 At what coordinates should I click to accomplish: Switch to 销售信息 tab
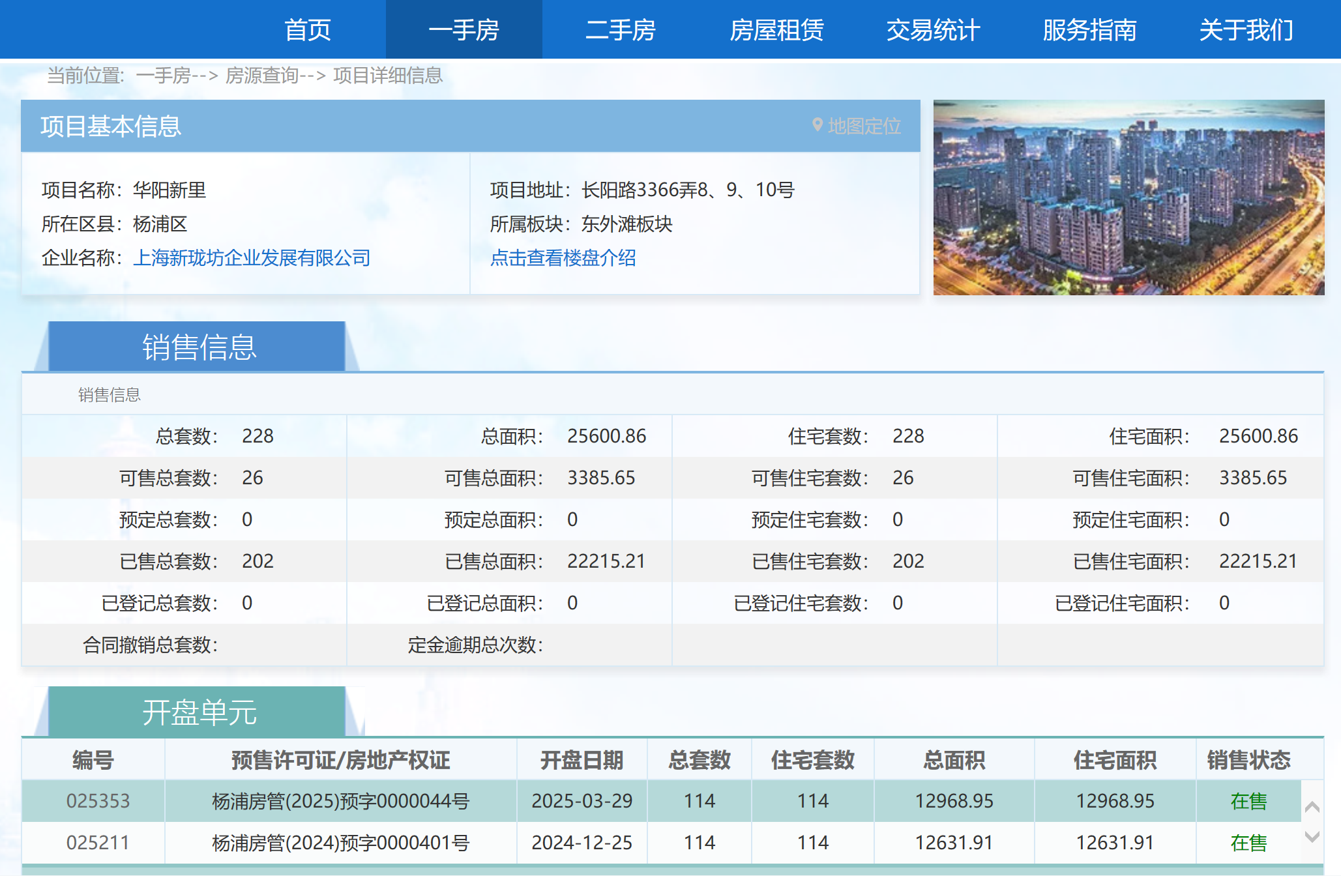(199, 347)
